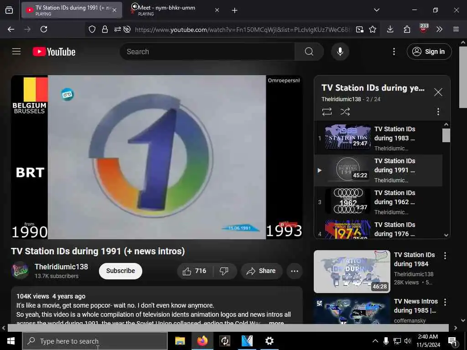This screenshot has width=467, height=350.
Task: Open a new browser tab
Action: click(235, 10)
